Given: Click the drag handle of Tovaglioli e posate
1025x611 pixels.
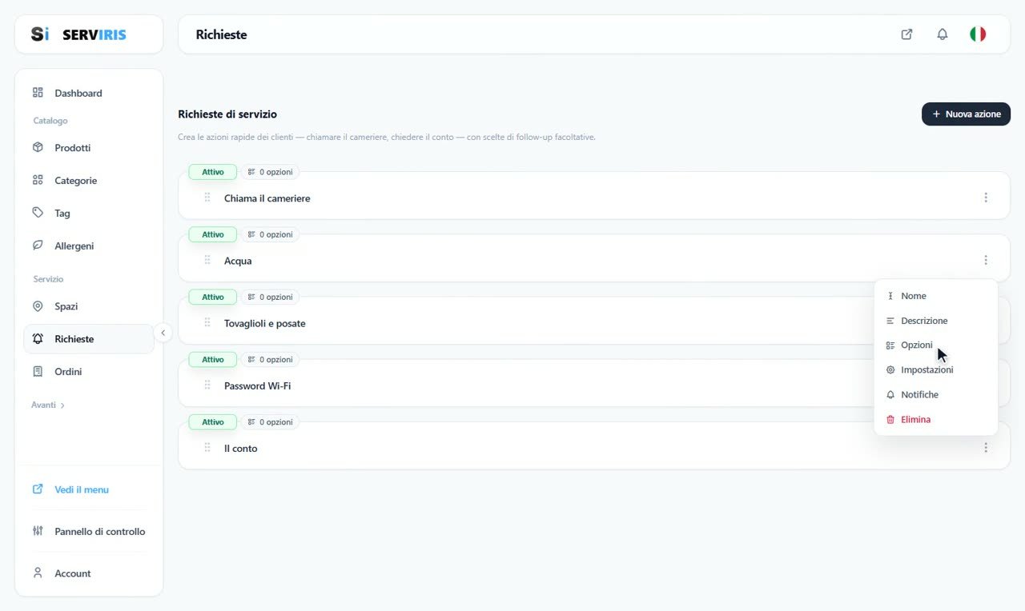Looking at the screenshot, I should (207, 322).
